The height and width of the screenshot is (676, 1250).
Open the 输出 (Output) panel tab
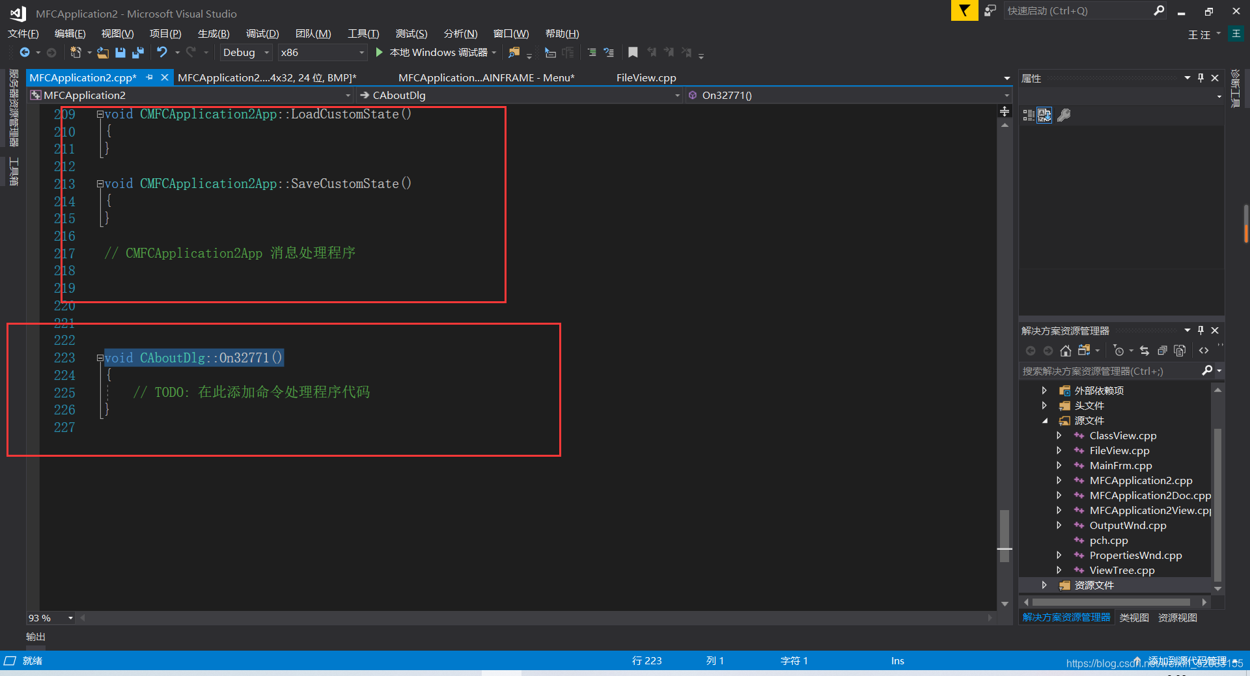[36, 637]
